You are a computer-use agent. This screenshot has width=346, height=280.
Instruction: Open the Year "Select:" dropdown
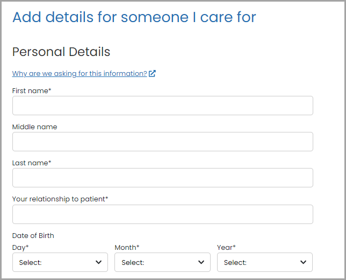tap(264, 262)
